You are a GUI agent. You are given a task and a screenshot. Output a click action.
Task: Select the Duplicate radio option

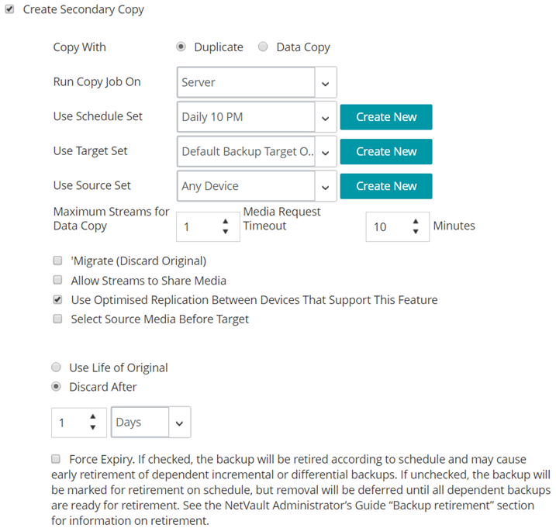tap(181, 47)
